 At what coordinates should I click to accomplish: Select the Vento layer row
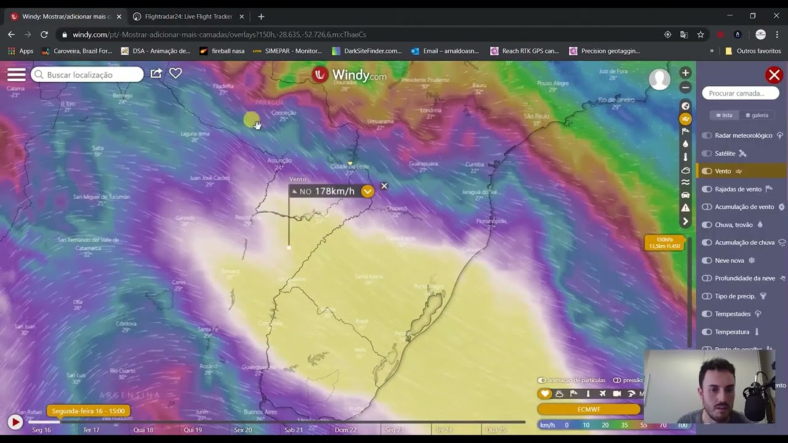point(741,171)
